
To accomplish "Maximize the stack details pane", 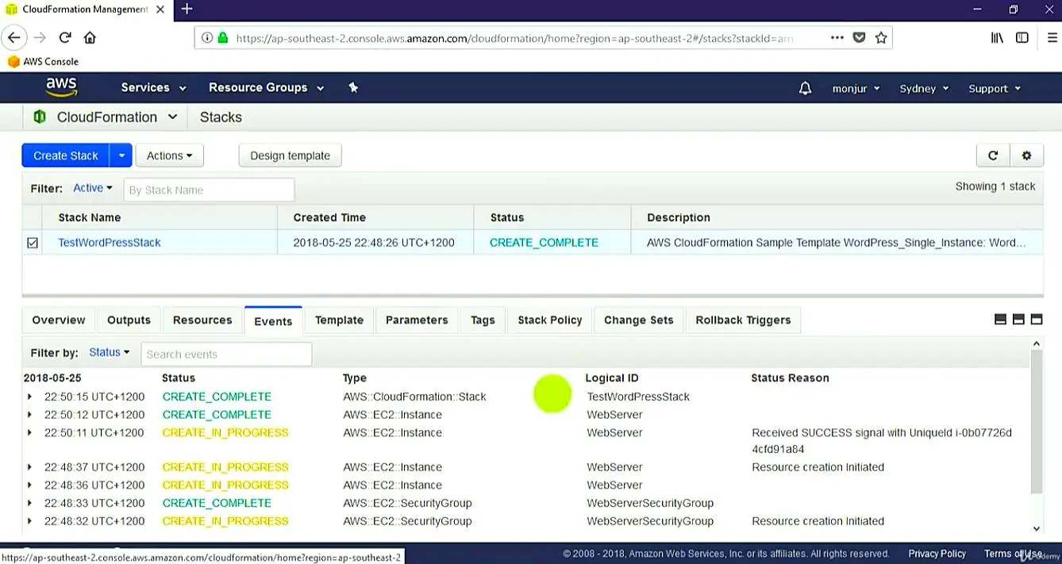I will click(x=1037, y=320).
